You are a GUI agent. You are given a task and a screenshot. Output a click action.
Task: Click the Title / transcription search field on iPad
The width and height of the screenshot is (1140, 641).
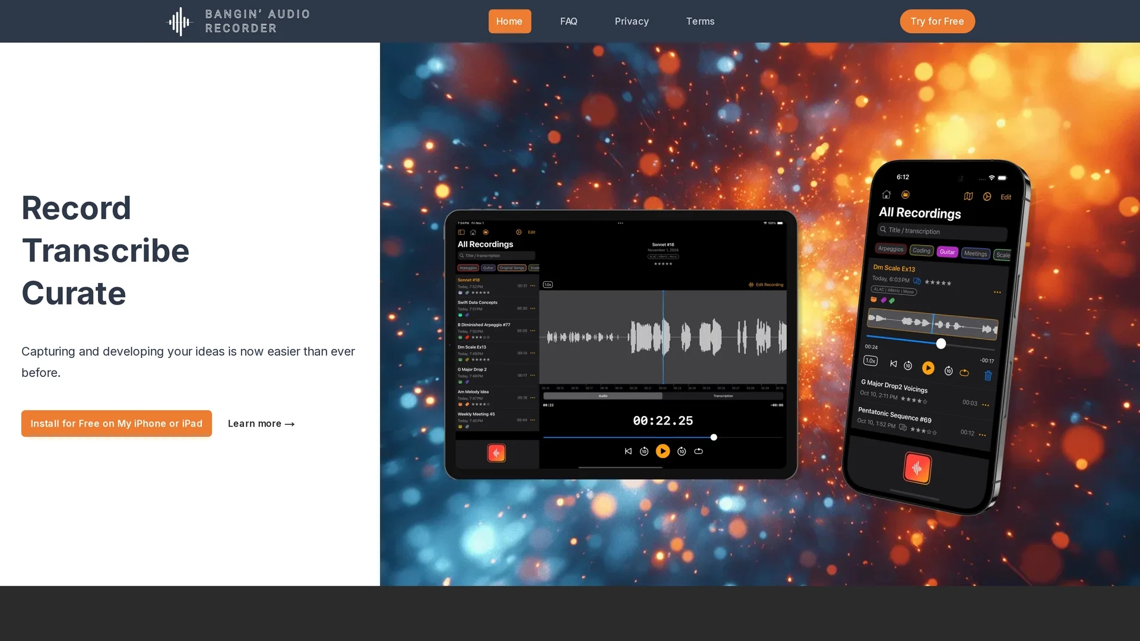point(496,256)
